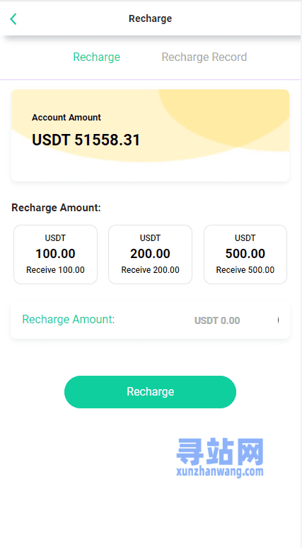Click the Receive 200.00 text
Screen dimensions: 302x548
(x=151, y=270)
